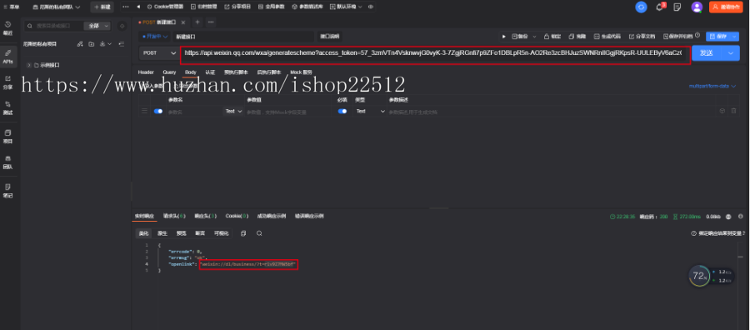This screenshot has height=330, width=750.
Task: Select the POST 新建接口 request tab
Action: [159, 22]
